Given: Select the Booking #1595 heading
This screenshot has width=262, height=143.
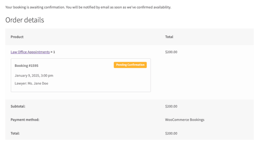Looking at the screenshot, I should click(26, 66).
